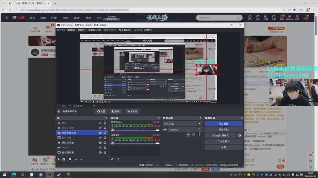Image resolution: width=318 pixels, height=178 pixels.
Task: Open OBS 停靠窗口(D) menu
Action: (x=95, y=30)
